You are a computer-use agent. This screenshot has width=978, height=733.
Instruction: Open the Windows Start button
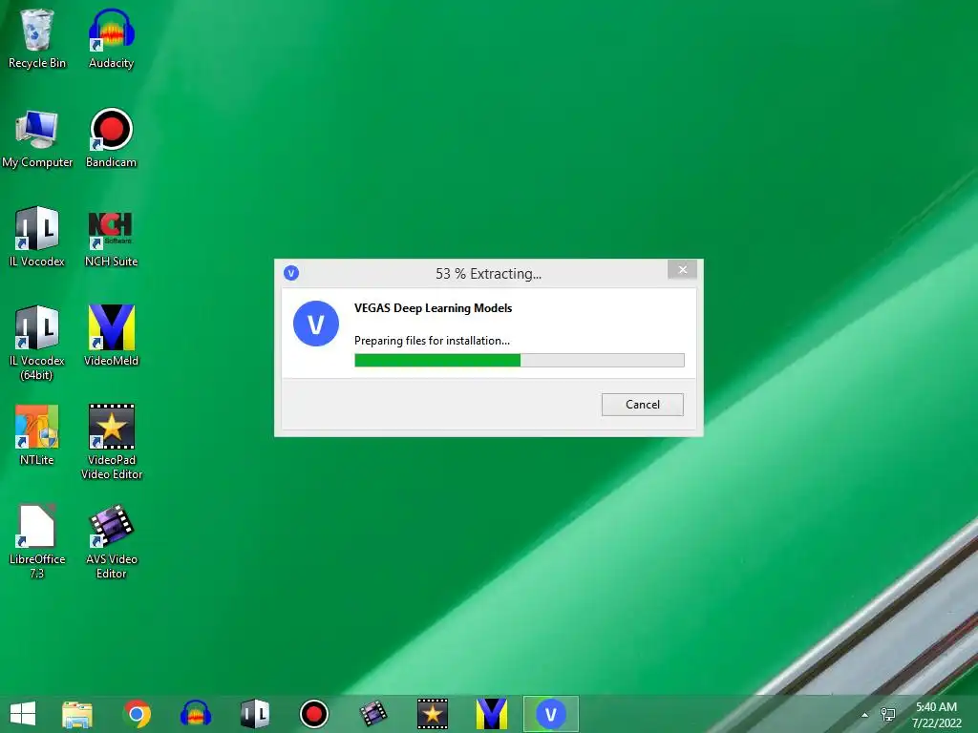pyautogui.click(x=23, y=714)
